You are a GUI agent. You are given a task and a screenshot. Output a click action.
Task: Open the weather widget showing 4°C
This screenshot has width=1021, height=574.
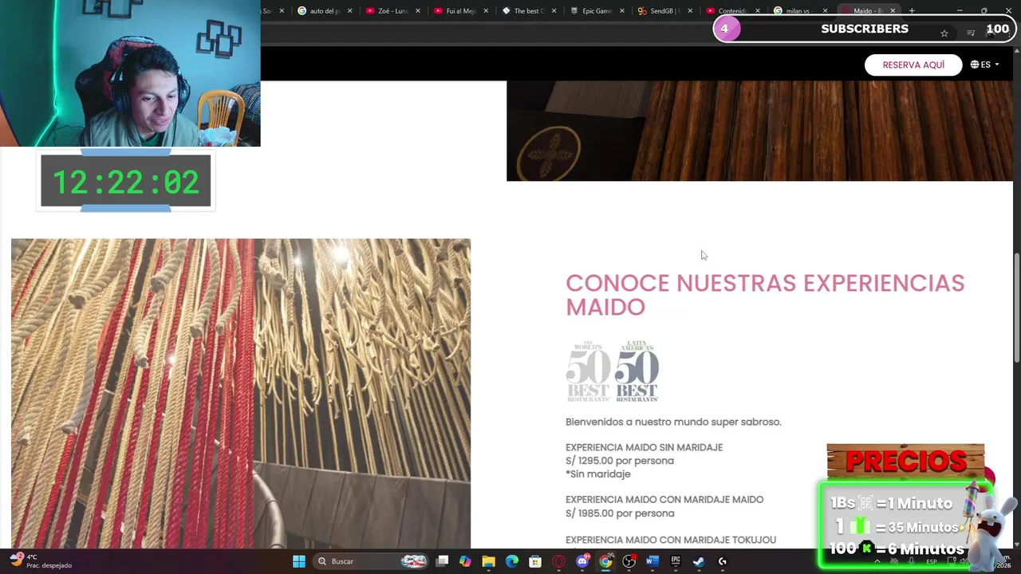(x=40, y=561)
